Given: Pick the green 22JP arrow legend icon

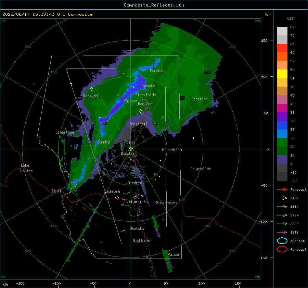Looking at the screenshot, I should tap(282, 224).
